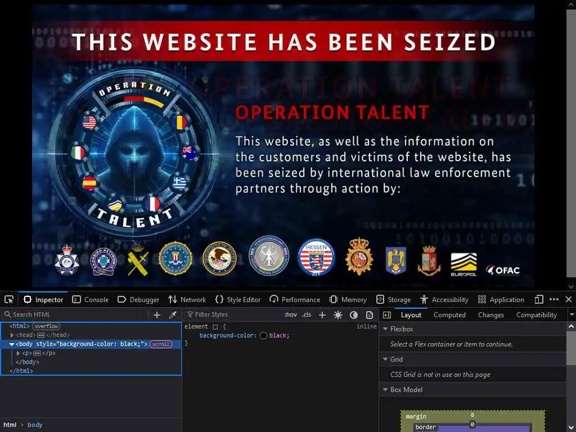Screen dimensions: 576x432
Task: Add a new CSS rule
Action: click(x=322, y=315)
